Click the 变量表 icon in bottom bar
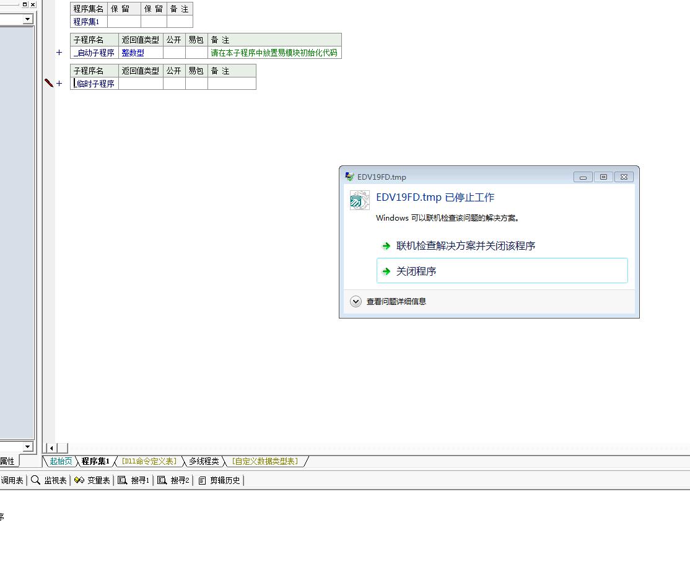Viewport: 690px width, 567px height. coord(79,480)
